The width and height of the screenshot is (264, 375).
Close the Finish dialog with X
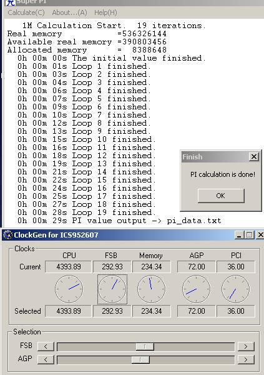pos(254,157)
